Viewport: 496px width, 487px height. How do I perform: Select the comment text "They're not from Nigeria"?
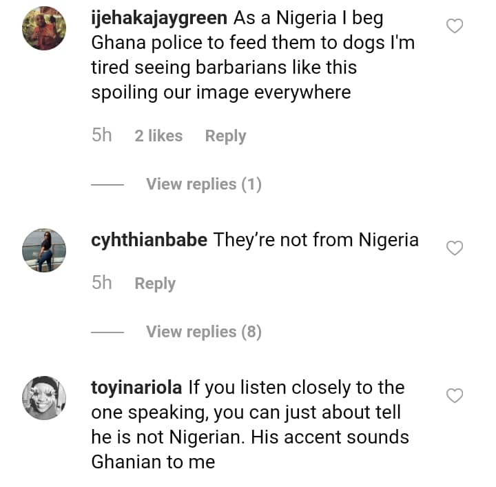click(x=316, y=240)
